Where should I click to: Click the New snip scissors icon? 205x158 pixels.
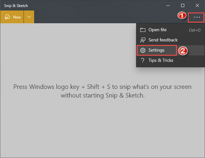[7, 17]
